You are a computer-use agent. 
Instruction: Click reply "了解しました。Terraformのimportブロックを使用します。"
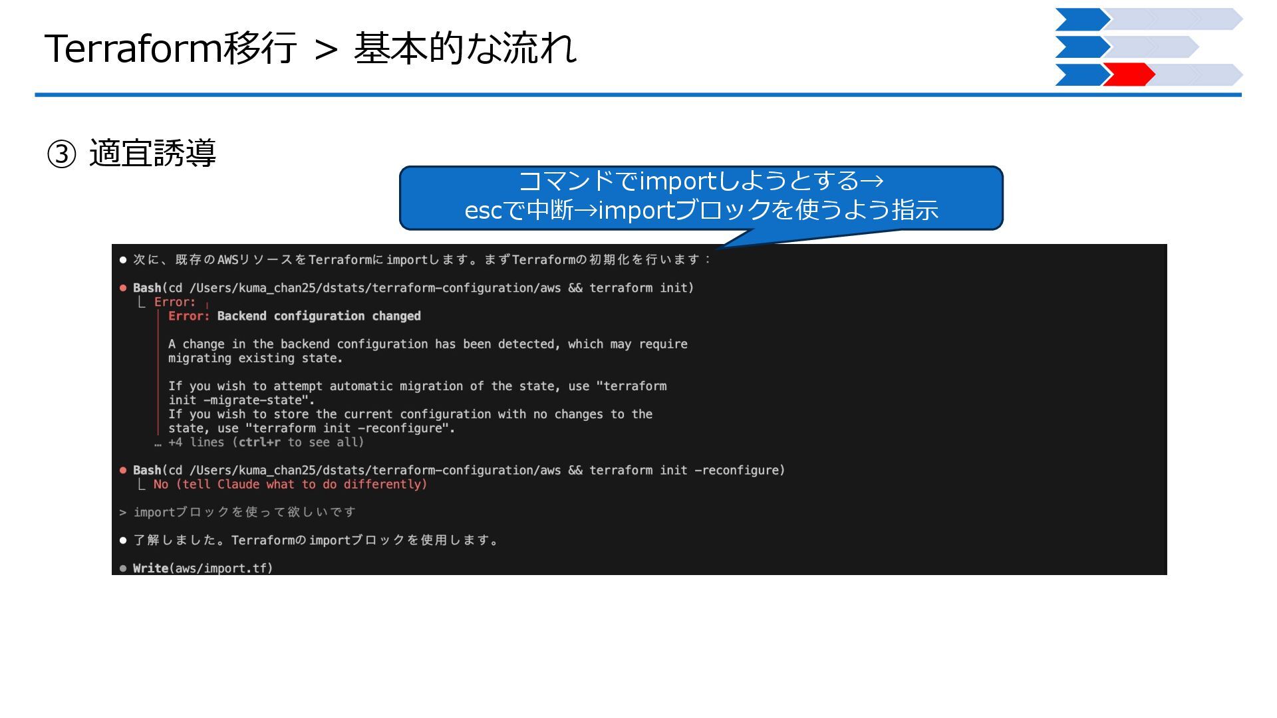coord(316,540)
